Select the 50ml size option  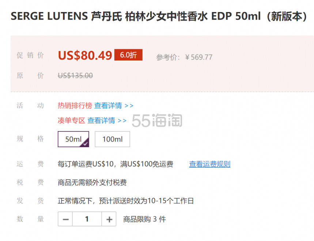coord(73,139)
